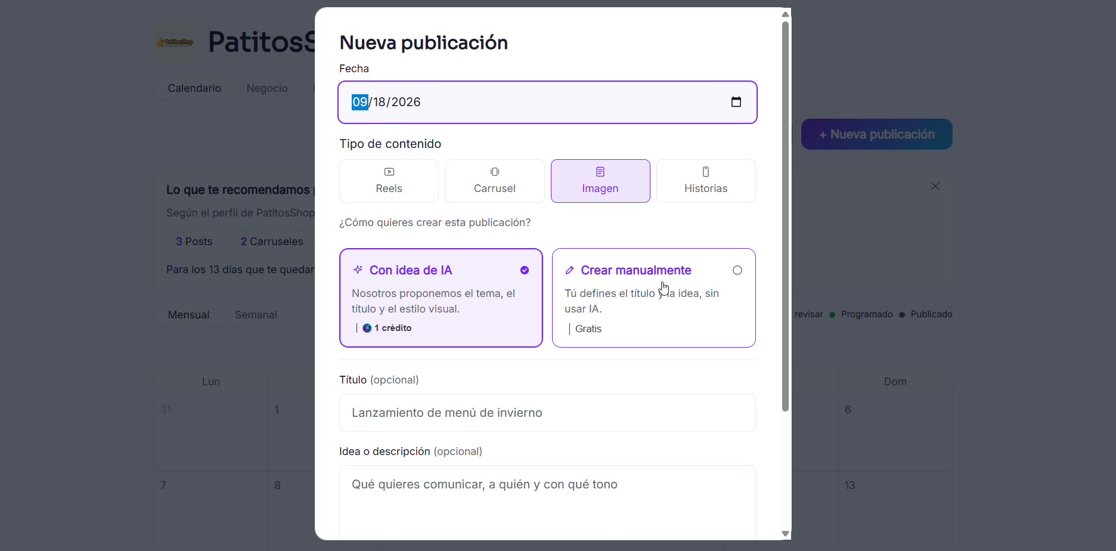1116x551 pixels.
Task: Click the sparkle icon beside Con idea de IA
Action: pos(358,270)
